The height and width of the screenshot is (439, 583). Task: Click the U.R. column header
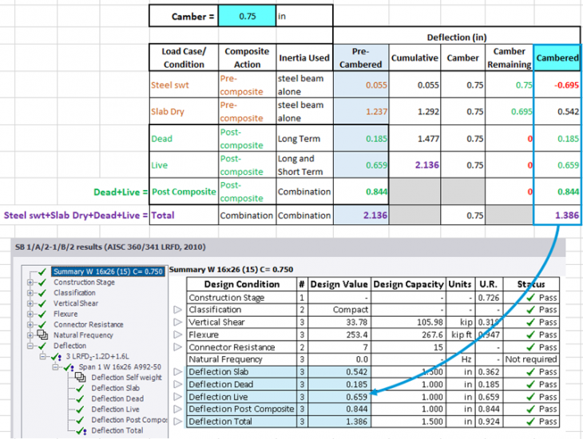pos(489,284)
